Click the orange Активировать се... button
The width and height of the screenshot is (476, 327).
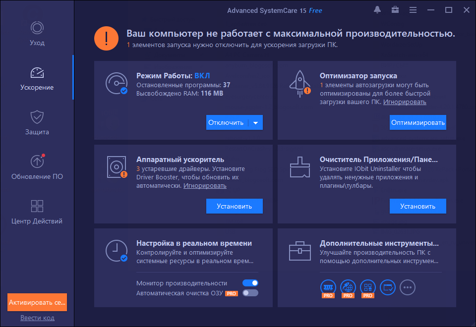[37, 302]
